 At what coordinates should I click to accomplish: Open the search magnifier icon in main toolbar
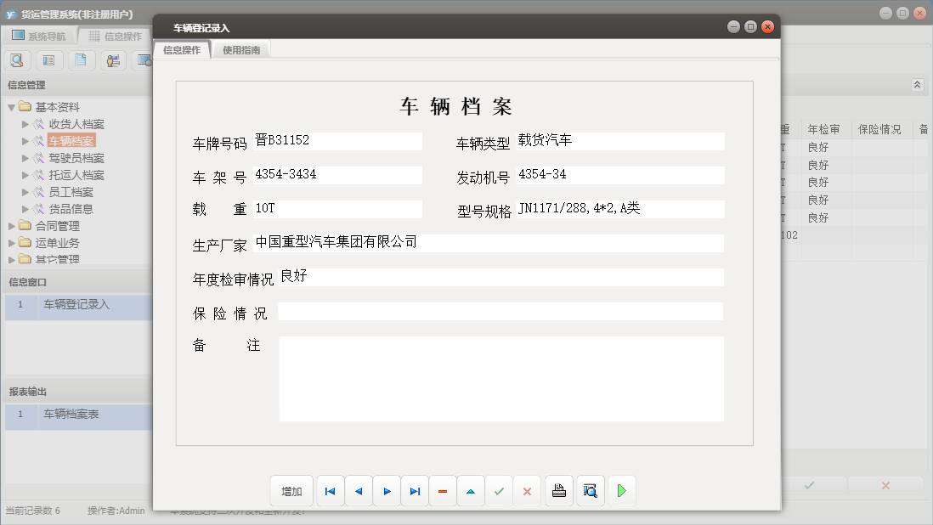pos(17,59)
